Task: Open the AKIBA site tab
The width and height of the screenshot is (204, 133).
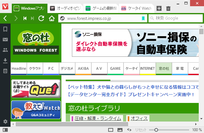Action: [83, 69]
